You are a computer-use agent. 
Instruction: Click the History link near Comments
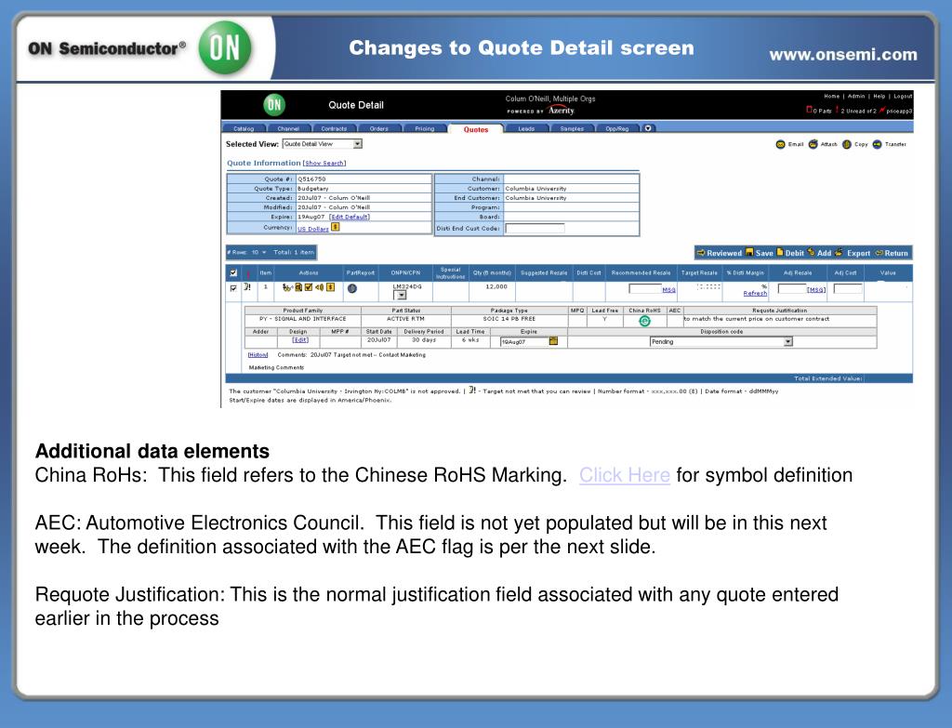pyautogui.click(x=258, y=354)
